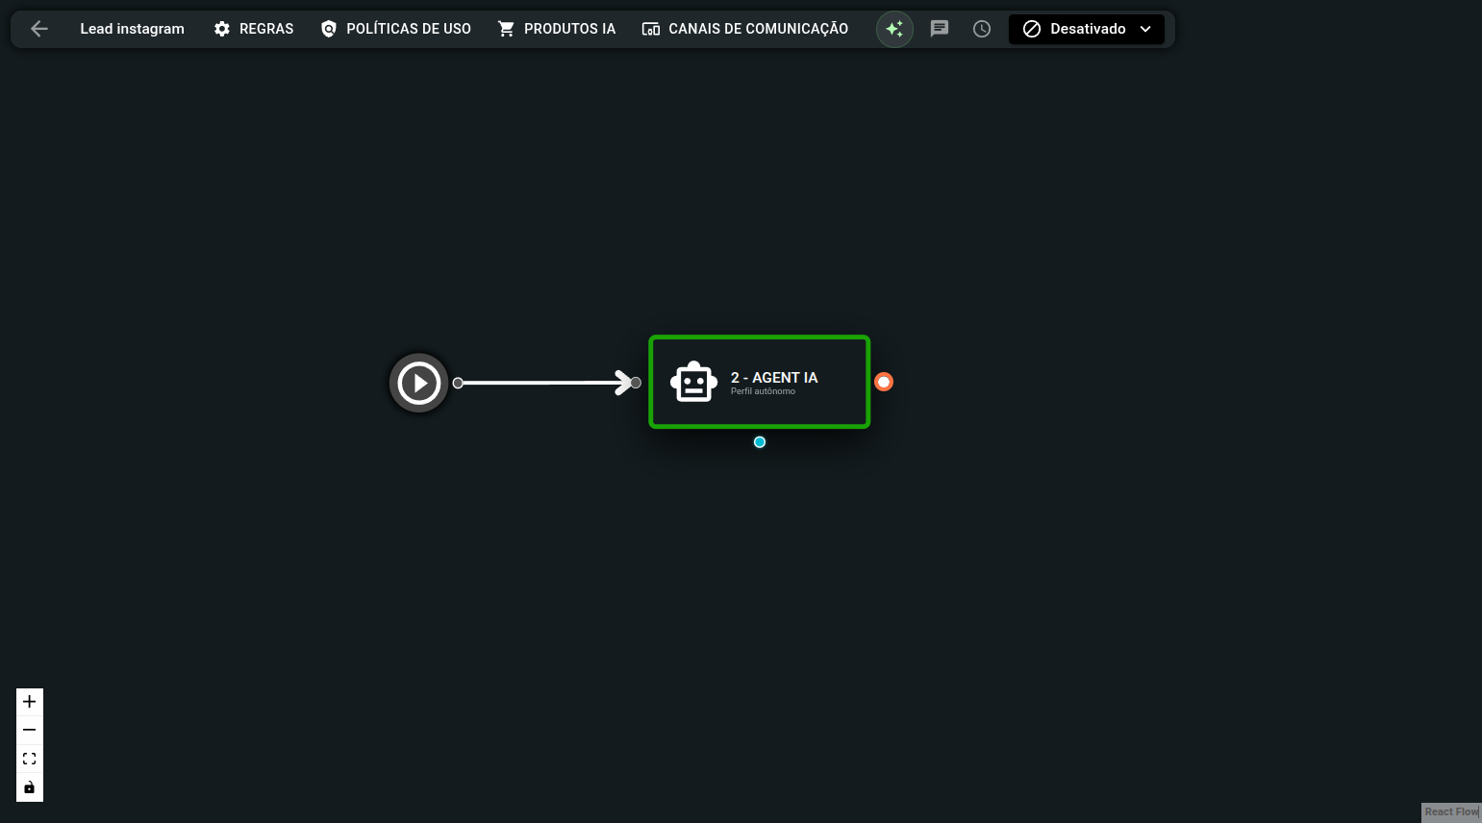Click the robot icon in Agent IA node
This screenshot has height=823, width=1482.
693,383
